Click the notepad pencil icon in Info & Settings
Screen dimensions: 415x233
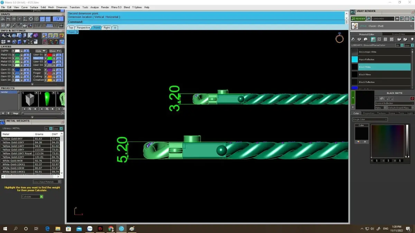[x=30, y=36]
